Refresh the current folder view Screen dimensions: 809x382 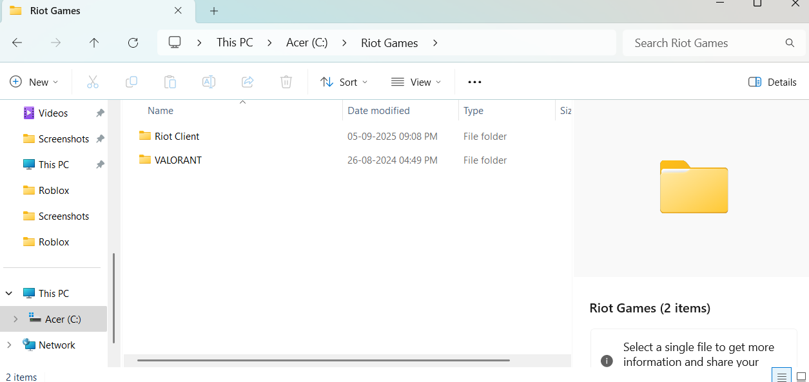(133, 43)
